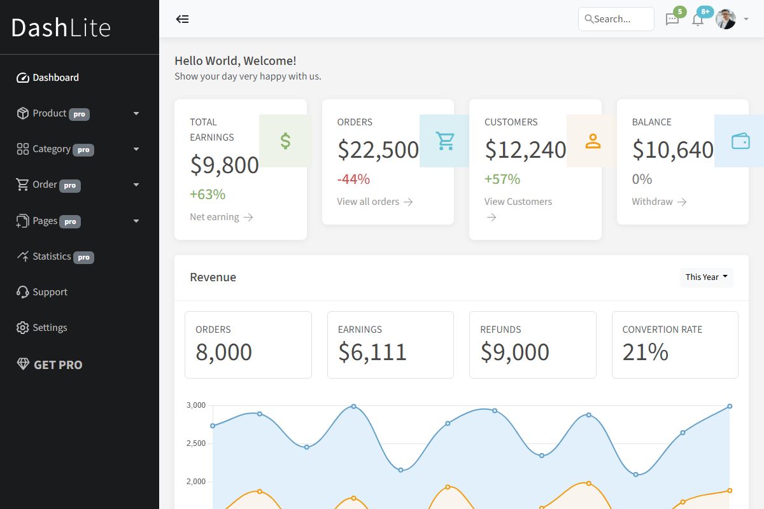The height and width of the screenshot is (509, 764).
Task: Click the green dollar earnings icon
Action: click(x=285, y=141)
